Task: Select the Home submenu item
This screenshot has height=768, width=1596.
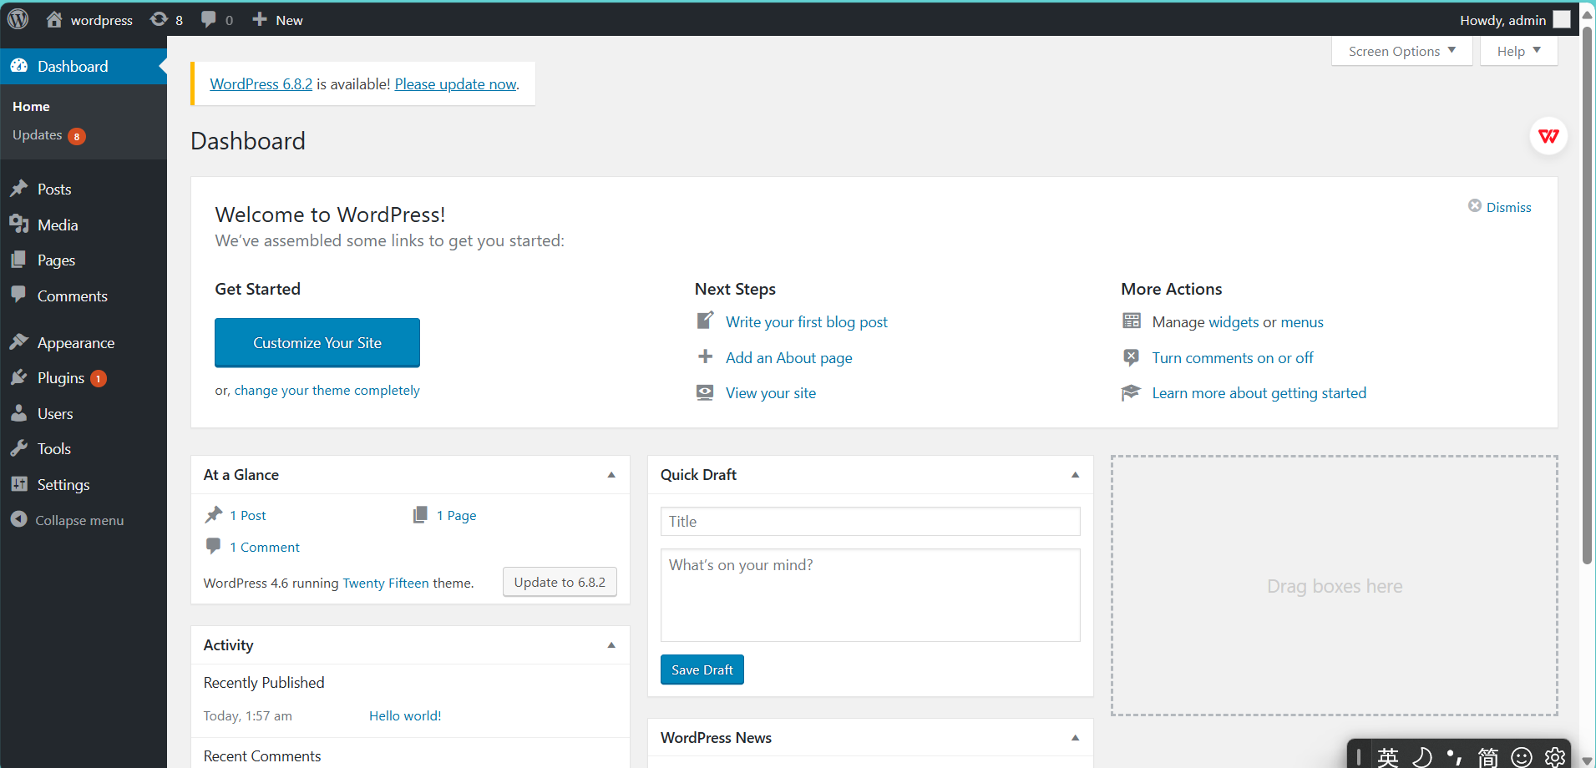Action: (x=31, y=106)
